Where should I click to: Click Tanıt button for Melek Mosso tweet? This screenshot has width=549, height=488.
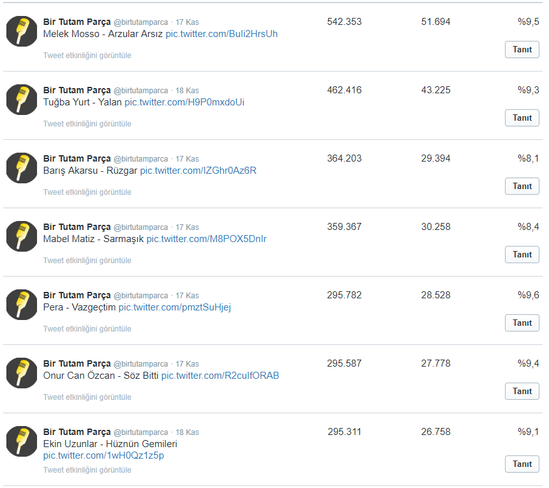point(522,49)
